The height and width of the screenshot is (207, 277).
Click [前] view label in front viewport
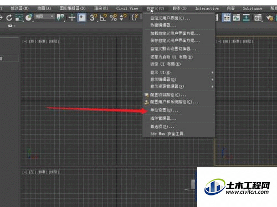(x=226, y=41)
